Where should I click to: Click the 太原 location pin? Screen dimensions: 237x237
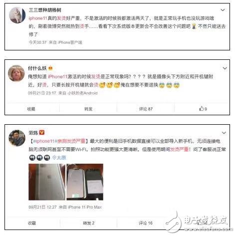[59, 158]
